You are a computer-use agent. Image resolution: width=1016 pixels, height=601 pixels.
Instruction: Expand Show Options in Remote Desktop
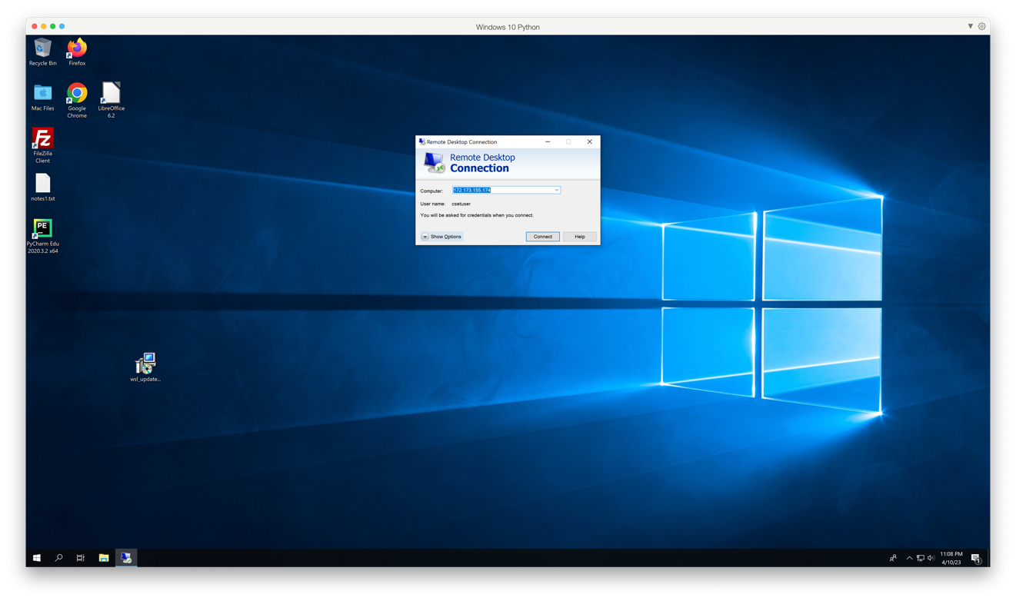pyautogui.click(x=441, y=237)
